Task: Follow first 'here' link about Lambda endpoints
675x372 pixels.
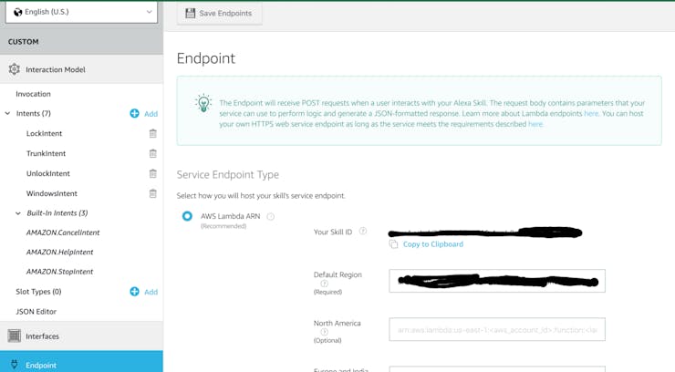Action: pyautogui.click(x=591, y=114)
